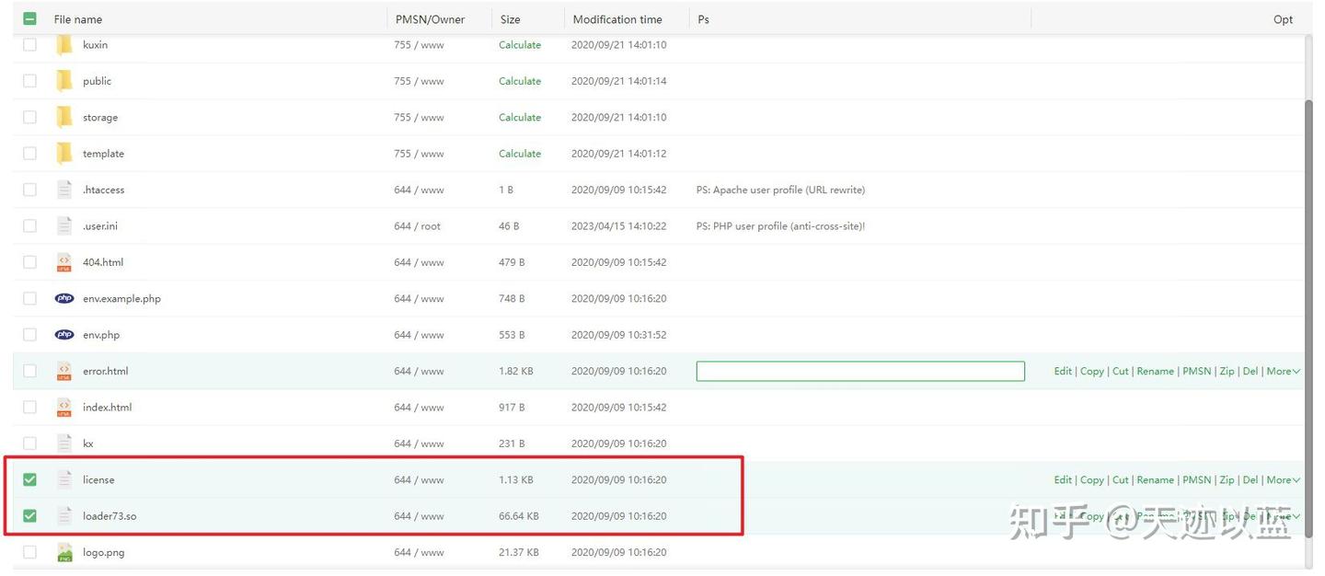
Task: Click the PHP icon for env.example.php
Action: 63,298
